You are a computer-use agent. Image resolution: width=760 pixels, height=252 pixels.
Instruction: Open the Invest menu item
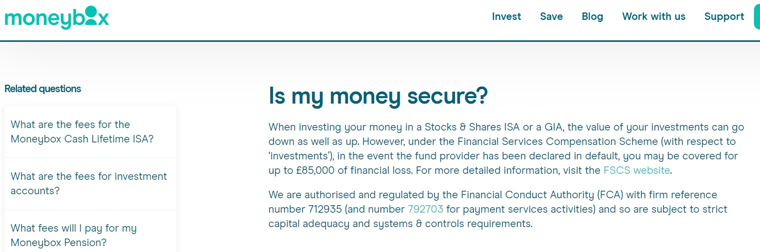pos(506,16)
